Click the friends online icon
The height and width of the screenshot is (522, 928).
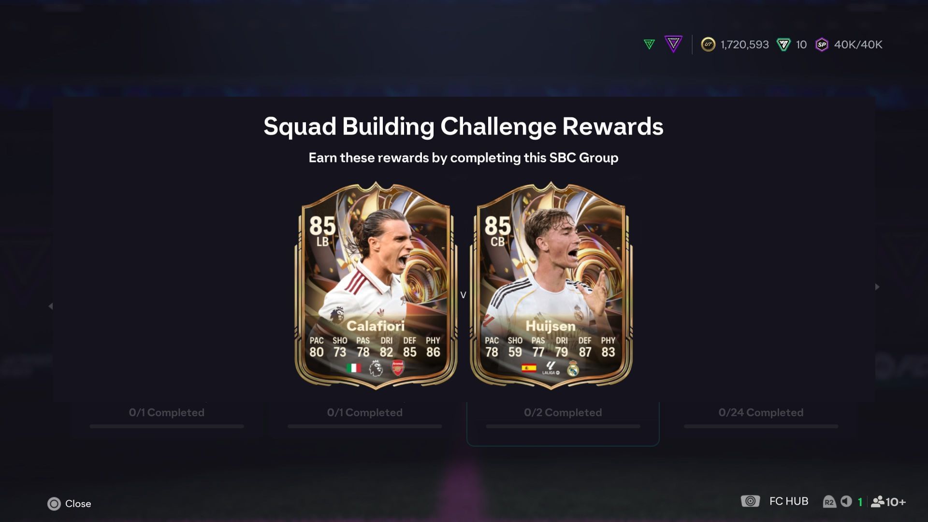(x=877, y=502)
